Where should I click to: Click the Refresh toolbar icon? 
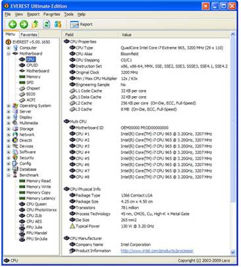(x=46, y=24)
